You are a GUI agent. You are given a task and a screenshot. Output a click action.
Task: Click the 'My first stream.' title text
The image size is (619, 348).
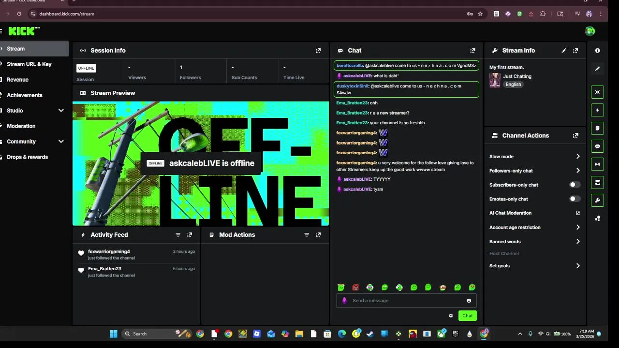coord(506,67)
